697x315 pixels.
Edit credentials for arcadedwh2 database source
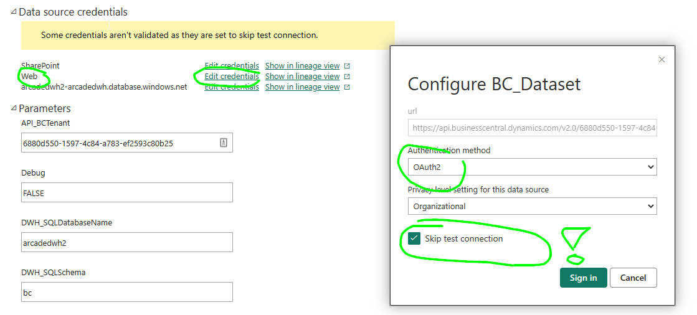232,87
